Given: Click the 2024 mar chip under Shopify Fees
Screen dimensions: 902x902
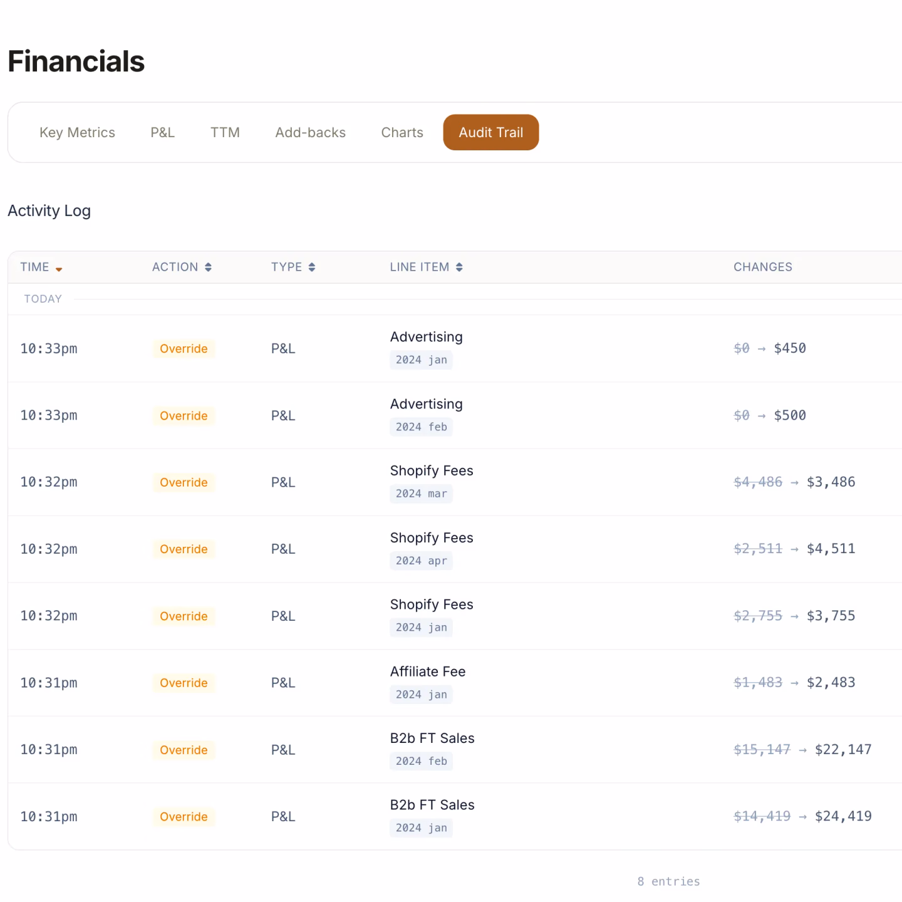Looking at the screenshot, I should 421,494.
